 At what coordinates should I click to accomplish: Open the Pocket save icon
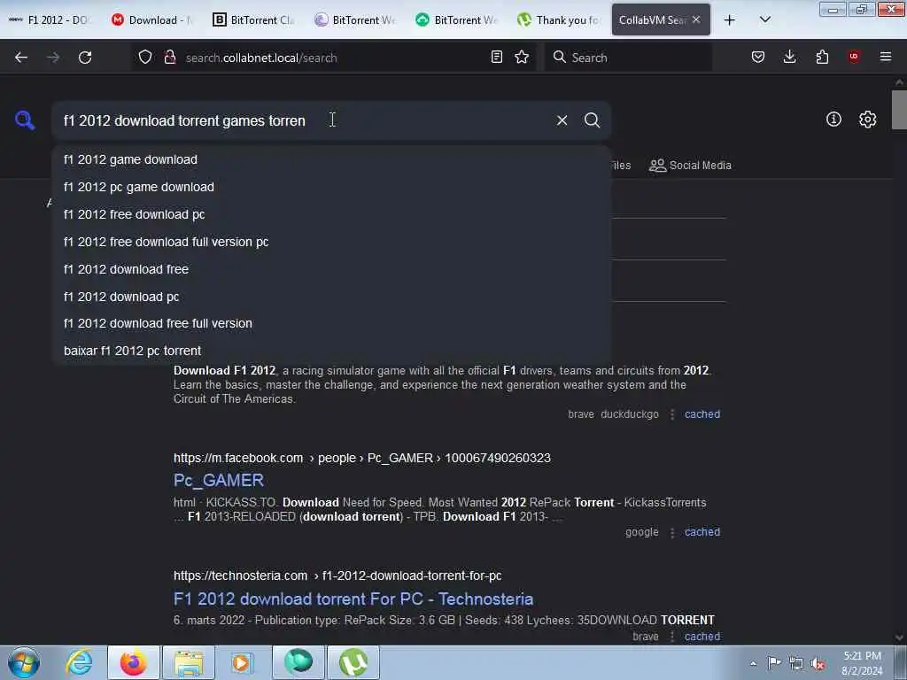(x=758, y=58)
